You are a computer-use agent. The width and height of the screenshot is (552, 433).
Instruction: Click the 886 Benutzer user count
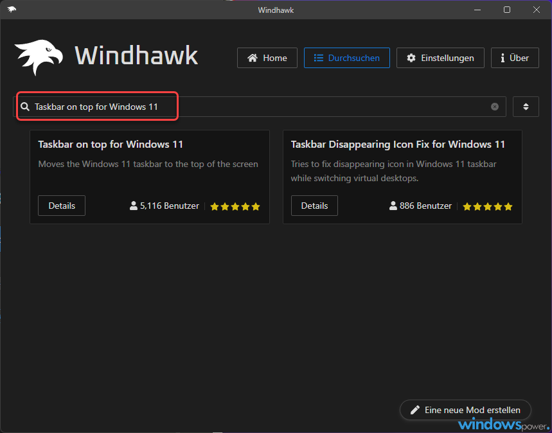(425, 206)
